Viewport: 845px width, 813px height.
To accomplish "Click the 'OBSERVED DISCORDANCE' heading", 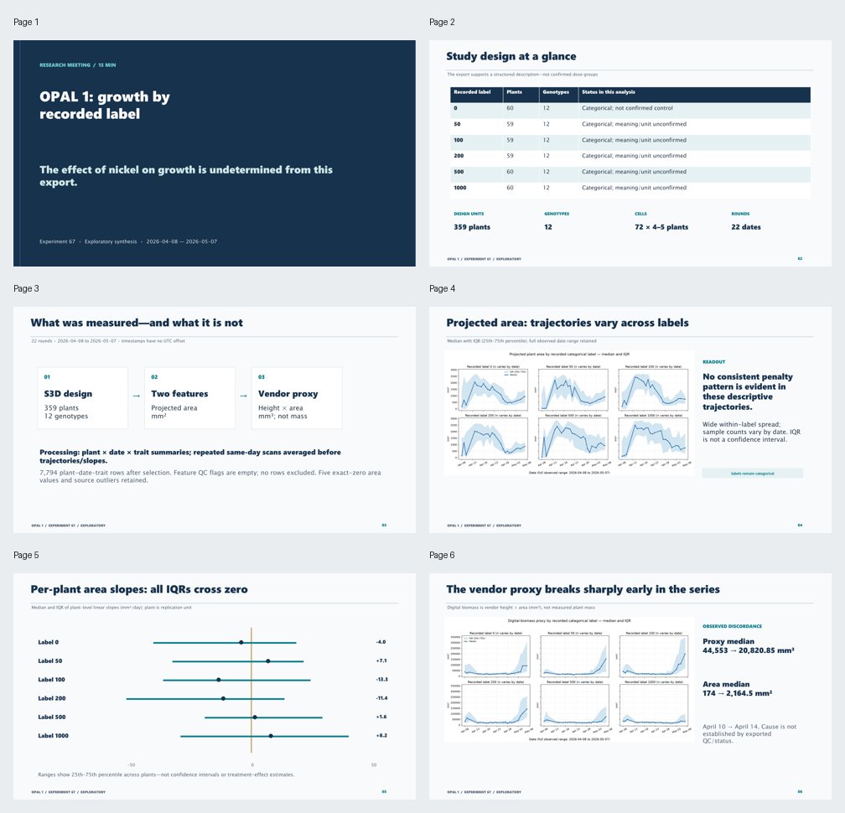I will (733, 627).
